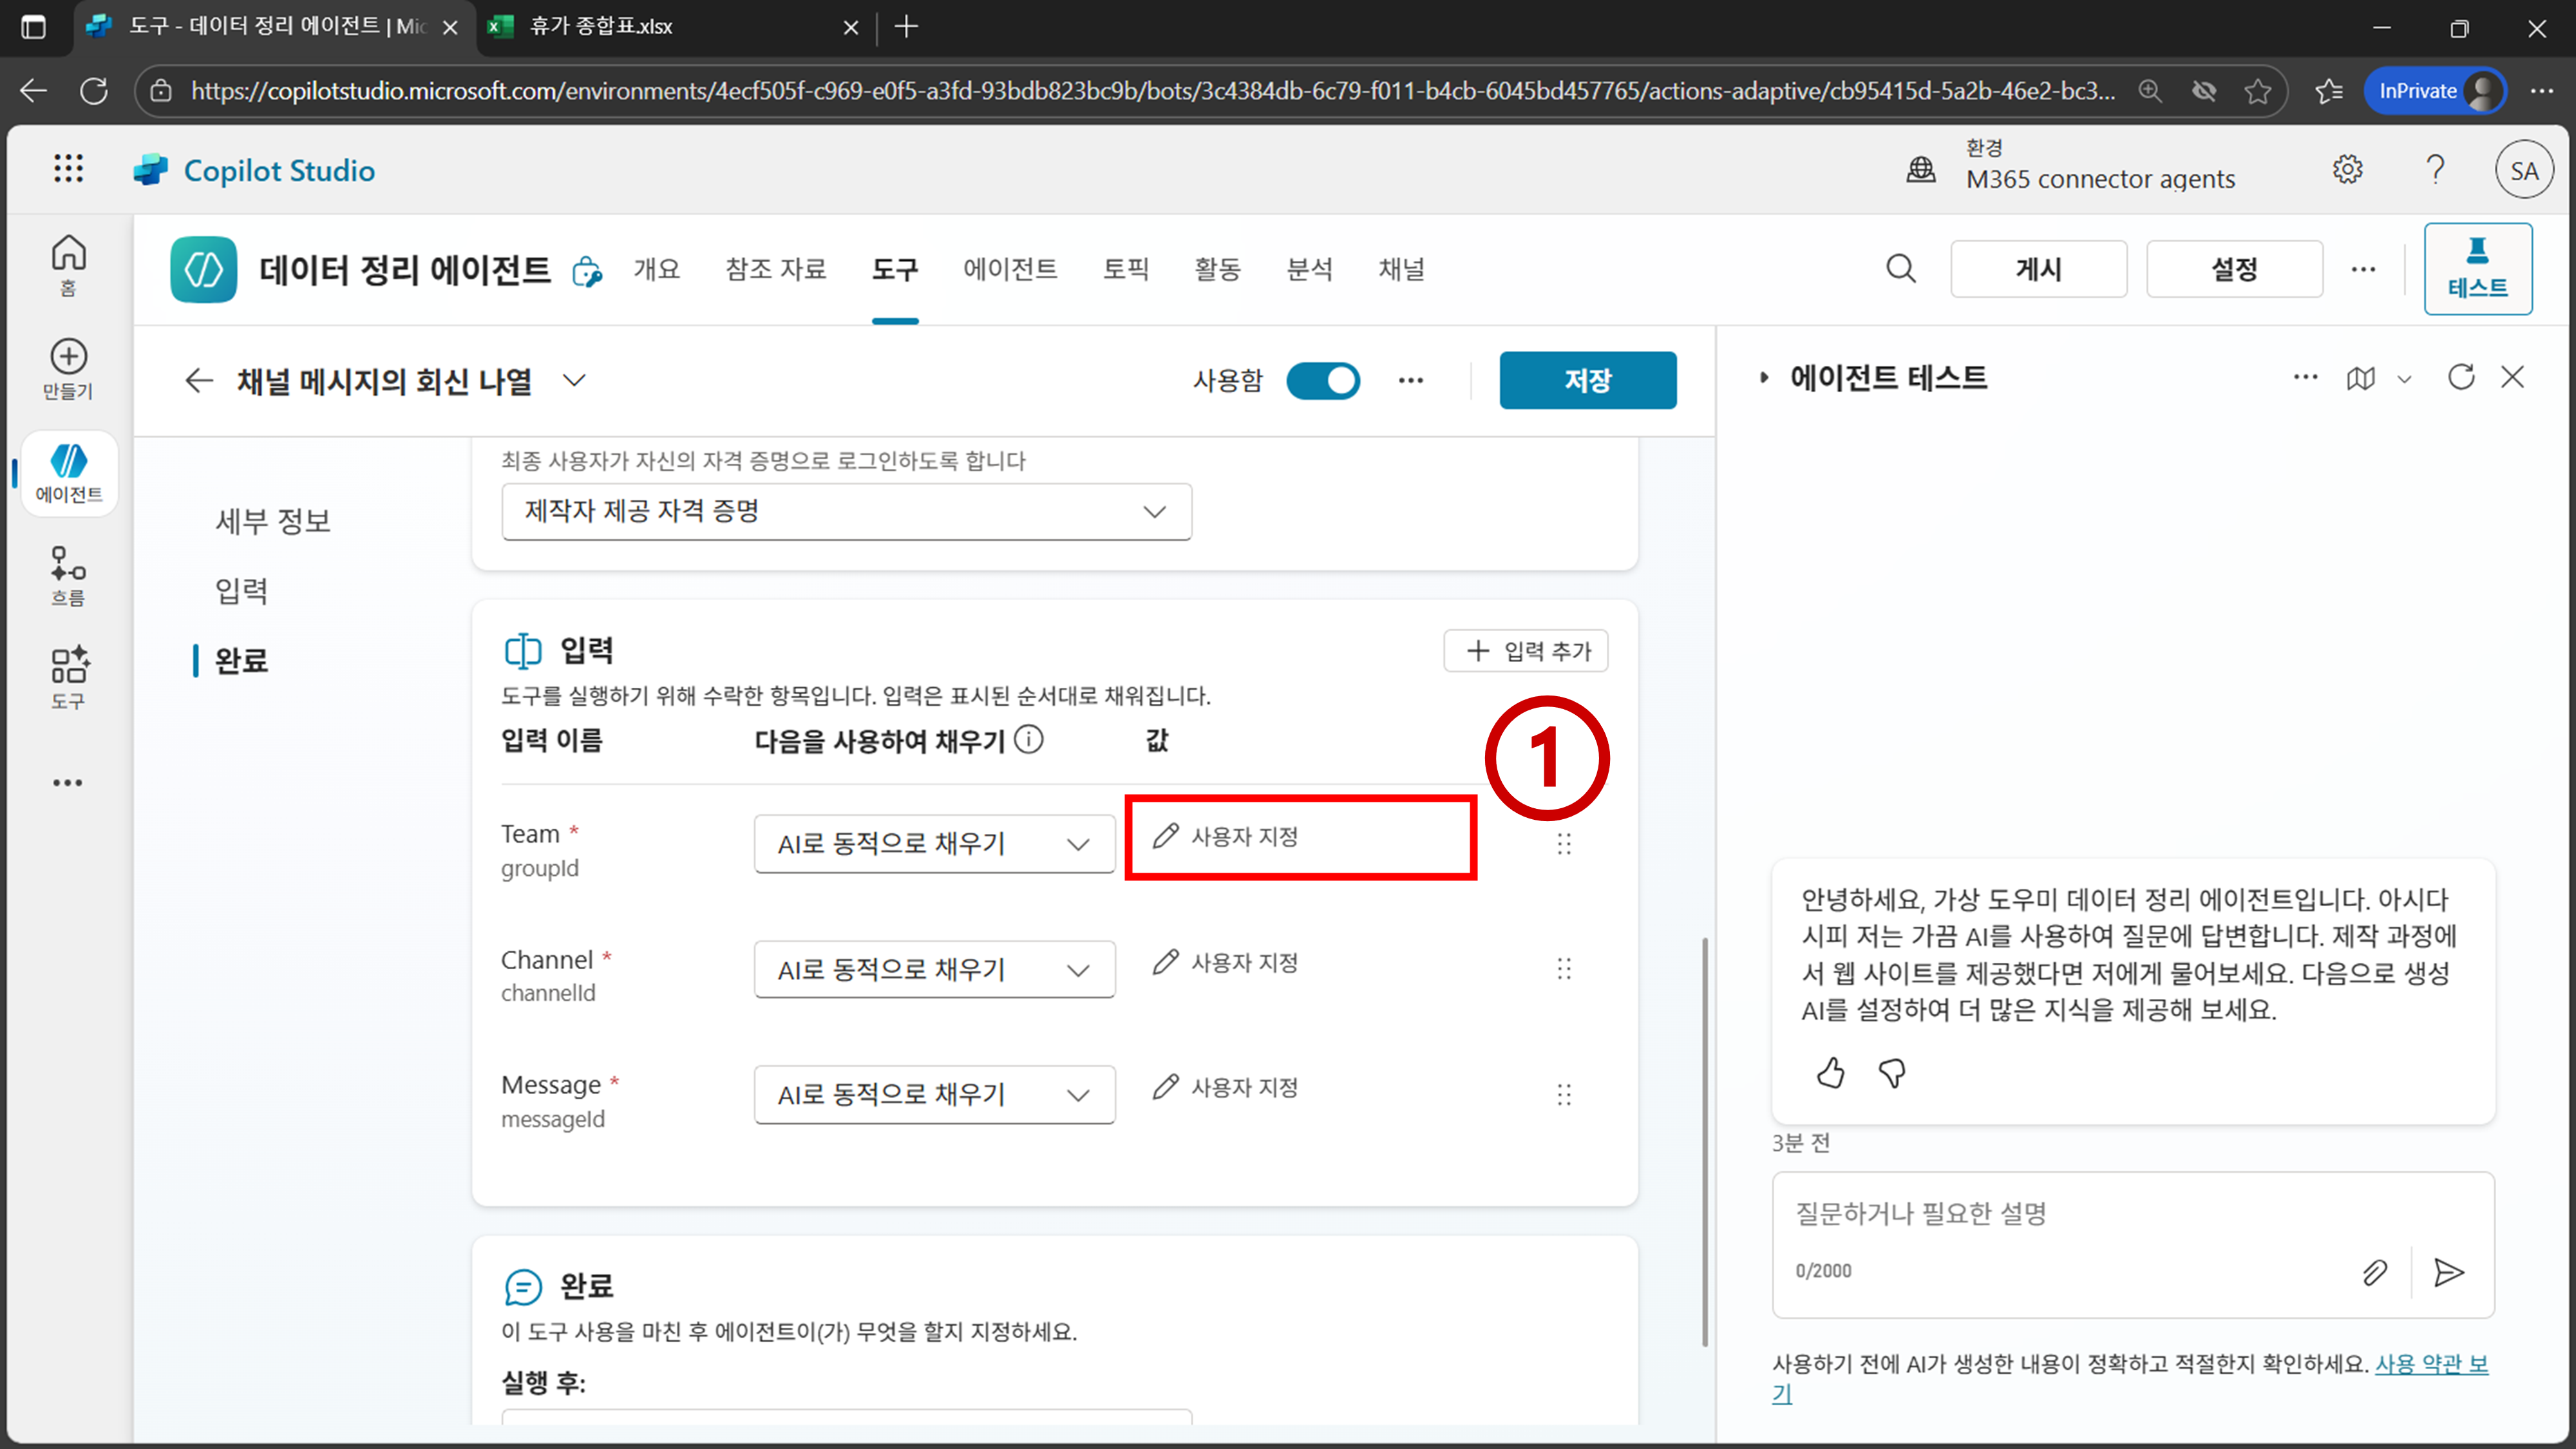Click the search magnifier icon beside 게시

click(x=1900, y=268)
